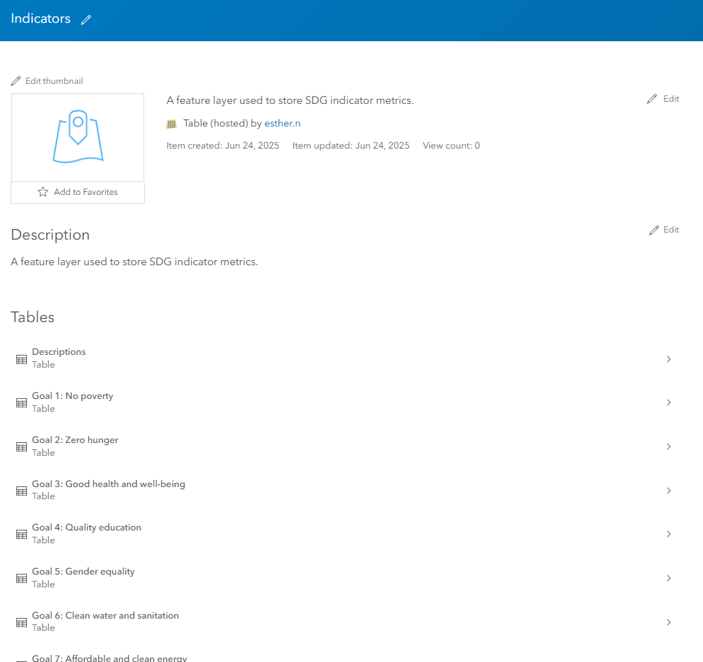The height and width of the screenshot is (662, 703).
Task: Click Edit next to the Description heading
Action: pos(663,229)
